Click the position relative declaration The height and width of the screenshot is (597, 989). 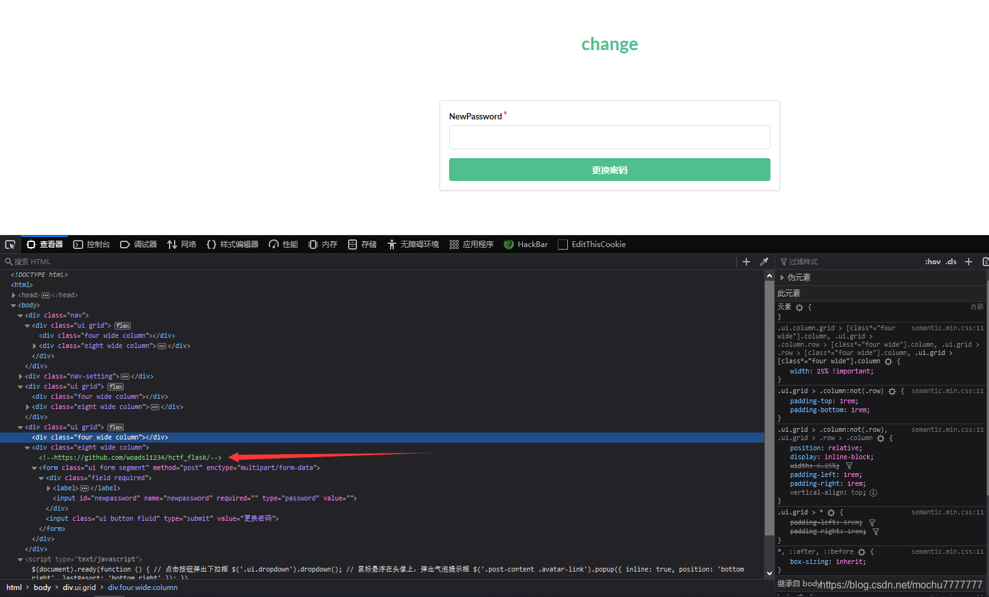tap(826, 448)
